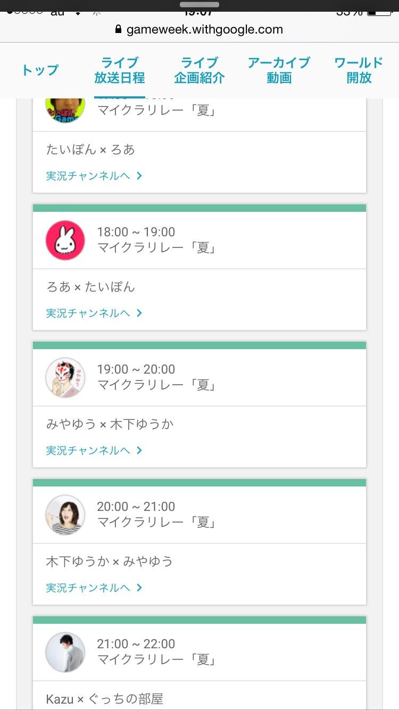Image resolution: width=399 pixels, height=710 pixels.
Task: Click the lock icon in address bar
Action: (x=119, y=29)
